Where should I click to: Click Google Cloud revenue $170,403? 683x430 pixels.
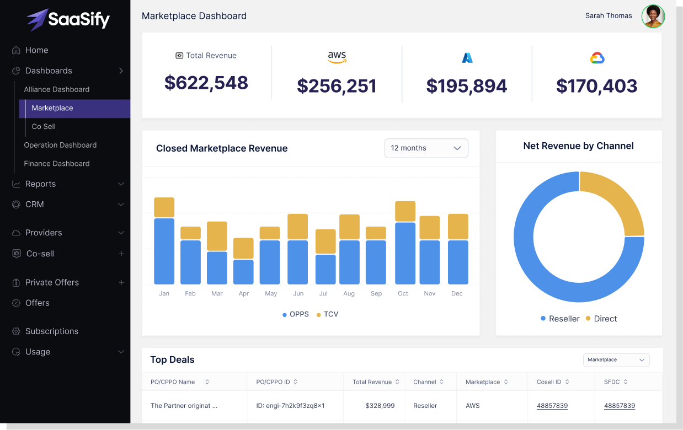tap(597, 86)
